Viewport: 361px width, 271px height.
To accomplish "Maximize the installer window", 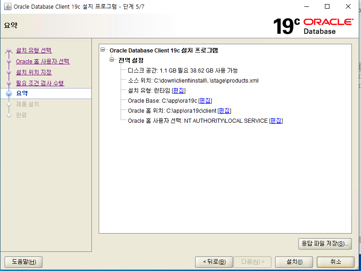I will tap(327, 6).
